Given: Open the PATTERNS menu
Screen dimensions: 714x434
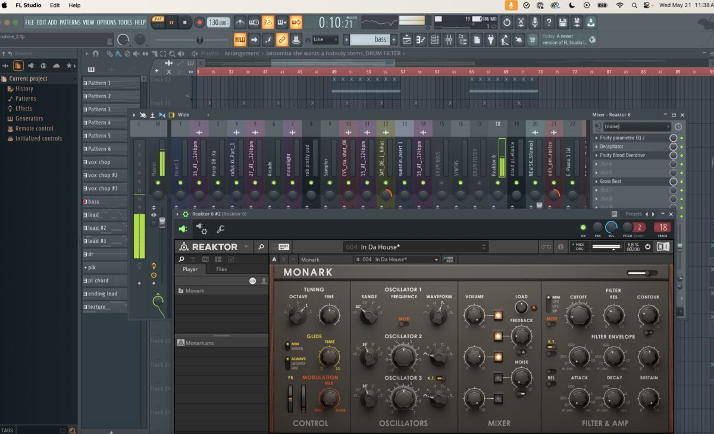Looking at the screenshot, I should 70,23.
